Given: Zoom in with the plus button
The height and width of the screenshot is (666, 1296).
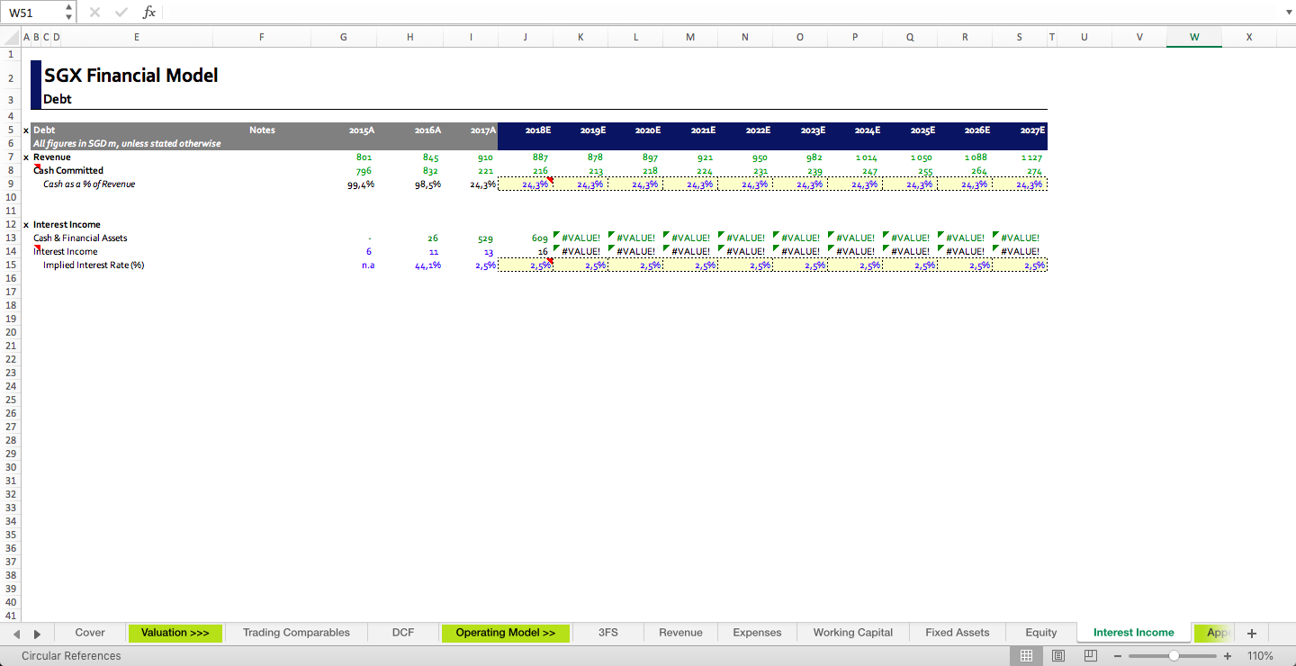Looking at the screenshot, I should [1228, 656].
